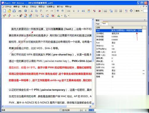149x113 pixels.
Task: Expand the dropdown beside the gray align icon
Action: tap(69, 16)
